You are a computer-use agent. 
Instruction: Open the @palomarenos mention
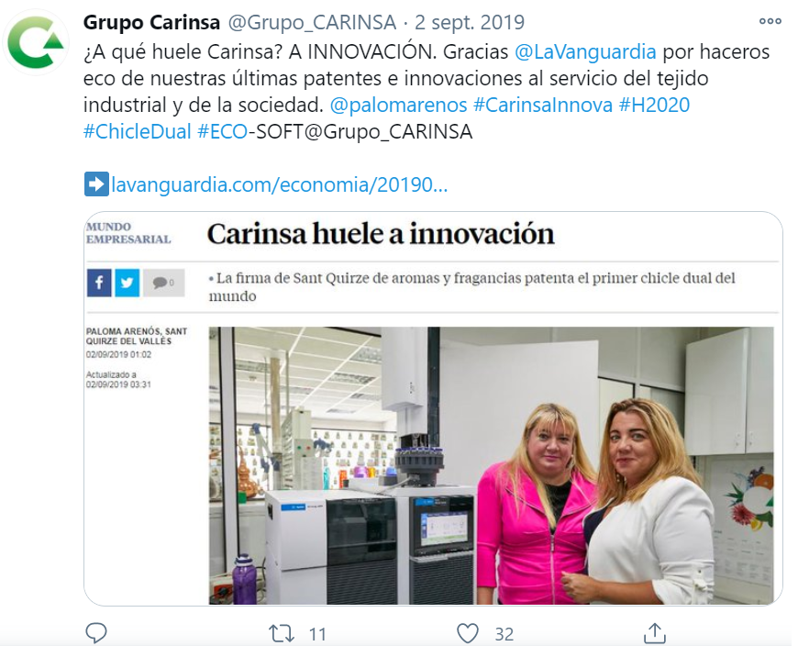coord(398,105)
